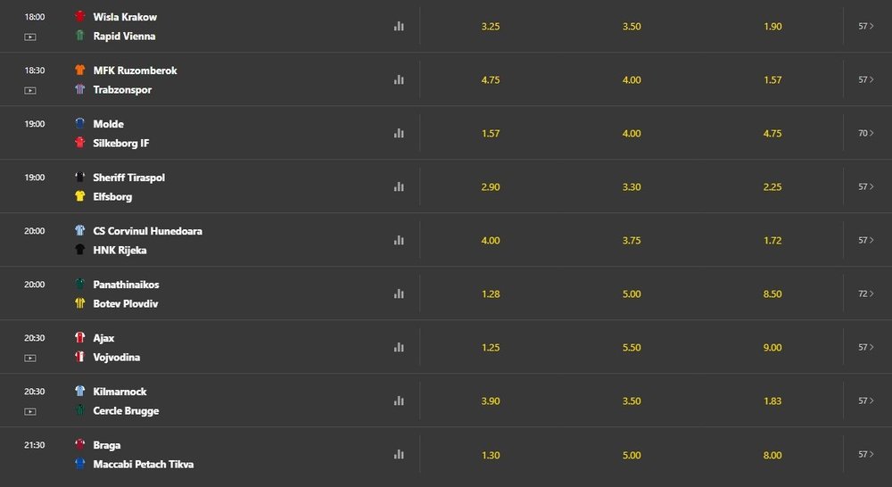This screenshot has width=892, height=487.
Task: Expand 57 markets for Sheriff Tiraspol match
Action: (x=866, y=186)
